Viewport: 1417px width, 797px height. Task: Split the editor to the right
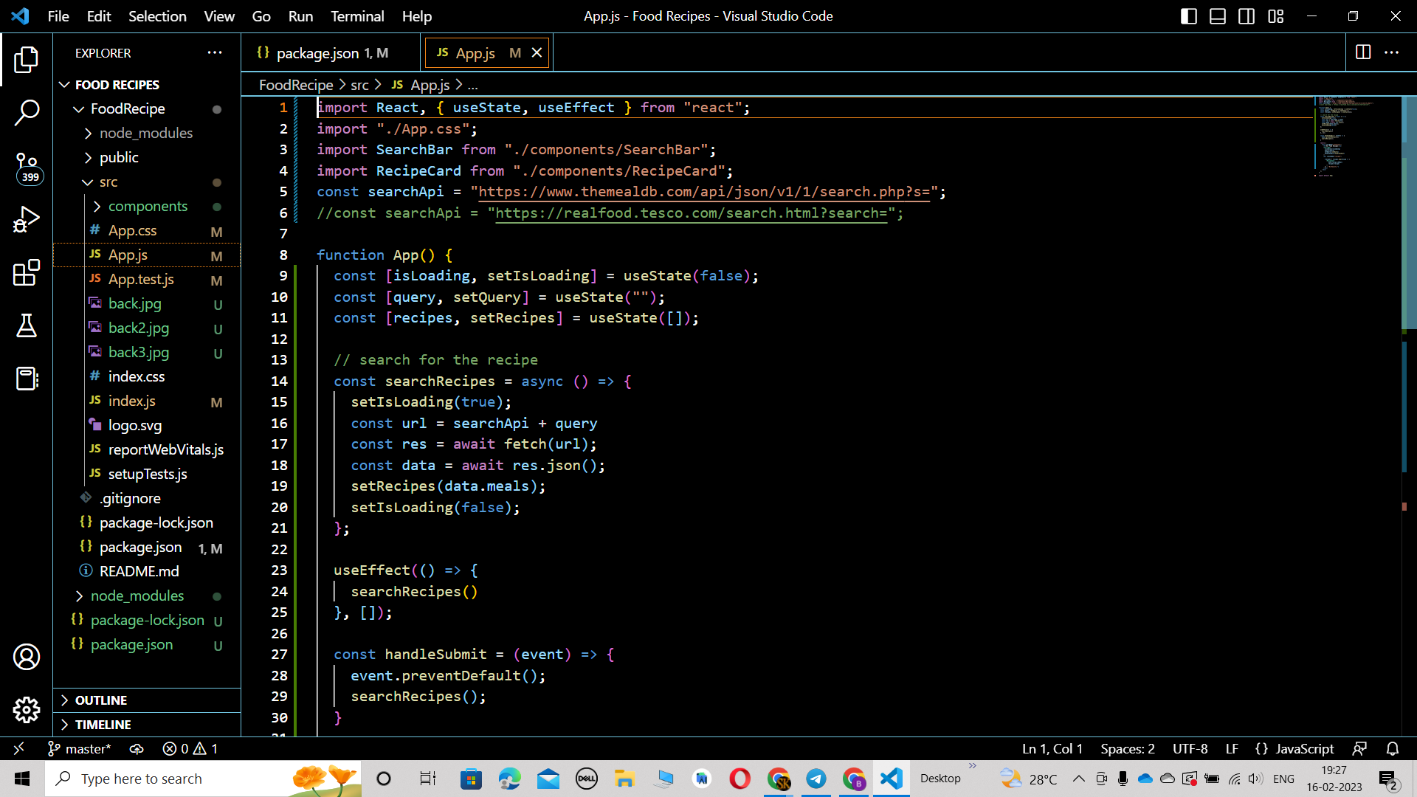pos(1363,52)
